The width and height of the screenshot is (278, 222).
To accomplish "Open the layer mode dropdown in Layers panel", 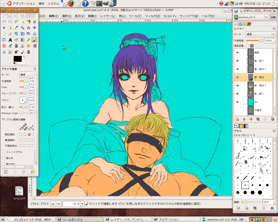I will point(261,34).
